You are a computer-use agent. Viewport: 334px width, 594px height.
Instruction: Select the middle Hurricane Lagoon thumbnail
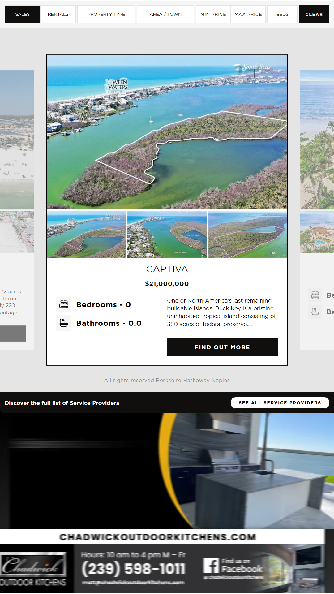[x=167, y=235]
